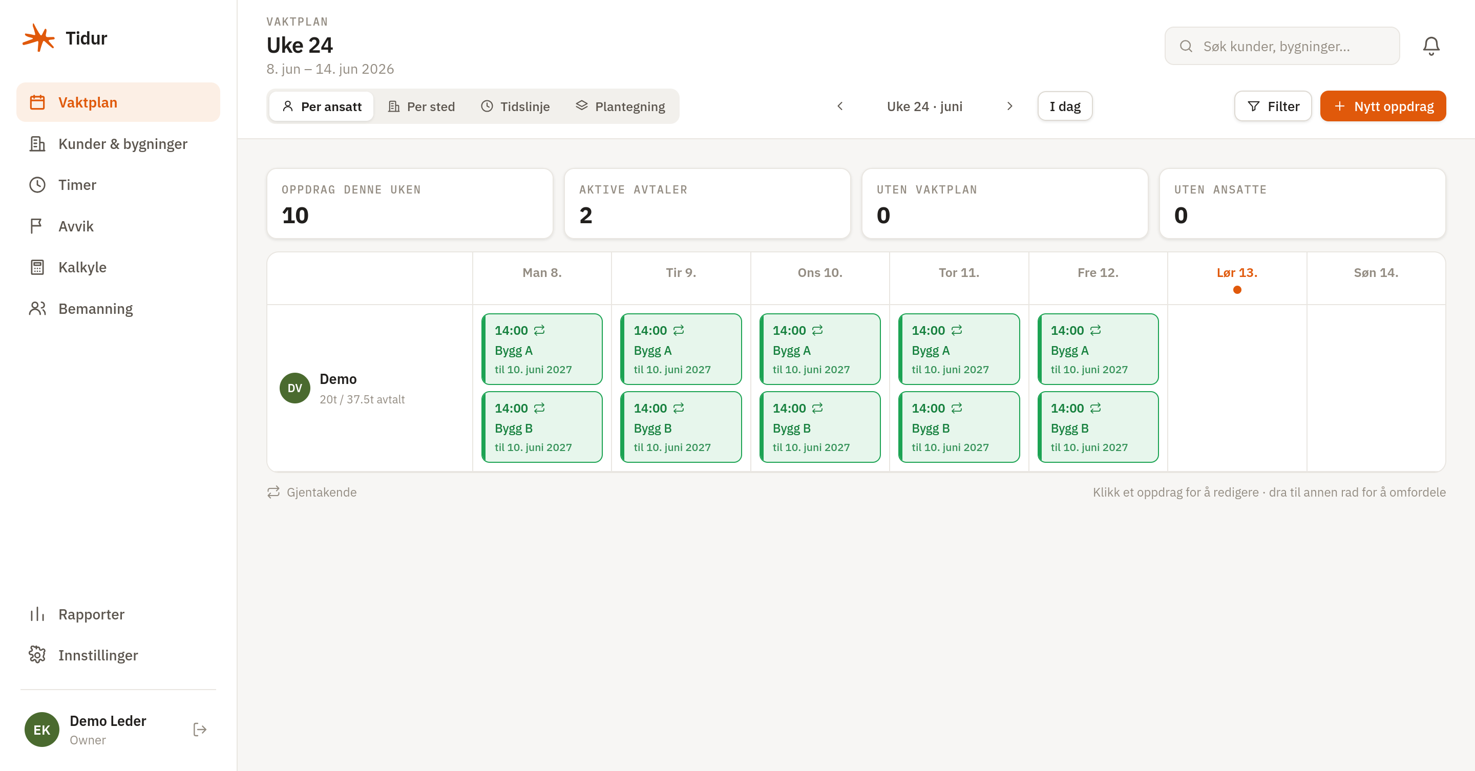
Task: Open Kalkyle in the sidebar
Action: point(118,267)
